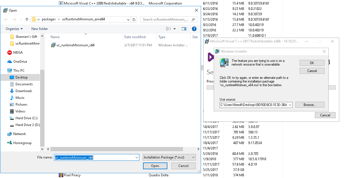Viewport: 359px width, 178px height.
Task: Select the Microsoft Visual C++ 2008 Redistributable entry
Action: 102,3
